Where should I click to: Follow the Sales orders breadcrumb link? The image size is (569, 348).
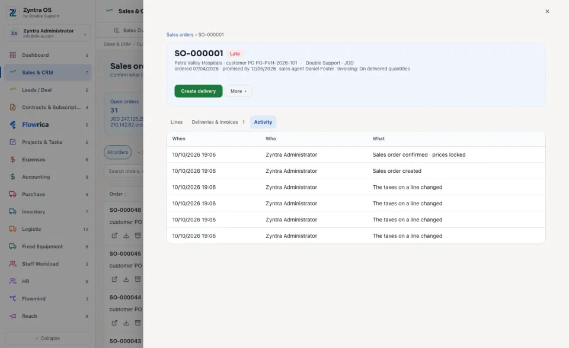pos(180,35)
